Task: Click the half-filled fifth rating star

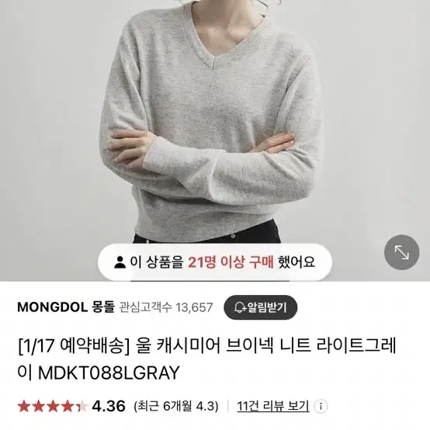Action: 81,406
